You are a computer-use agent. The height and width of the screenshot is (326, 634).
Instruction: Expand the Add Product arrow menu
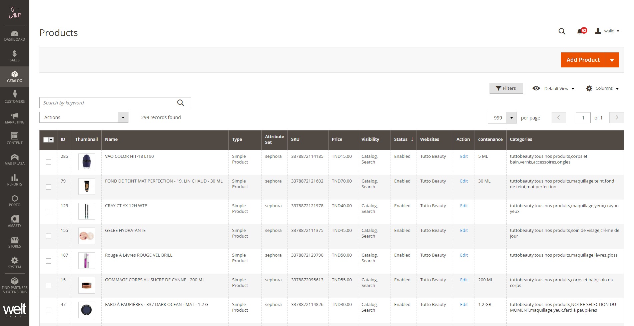coord(612,60)
